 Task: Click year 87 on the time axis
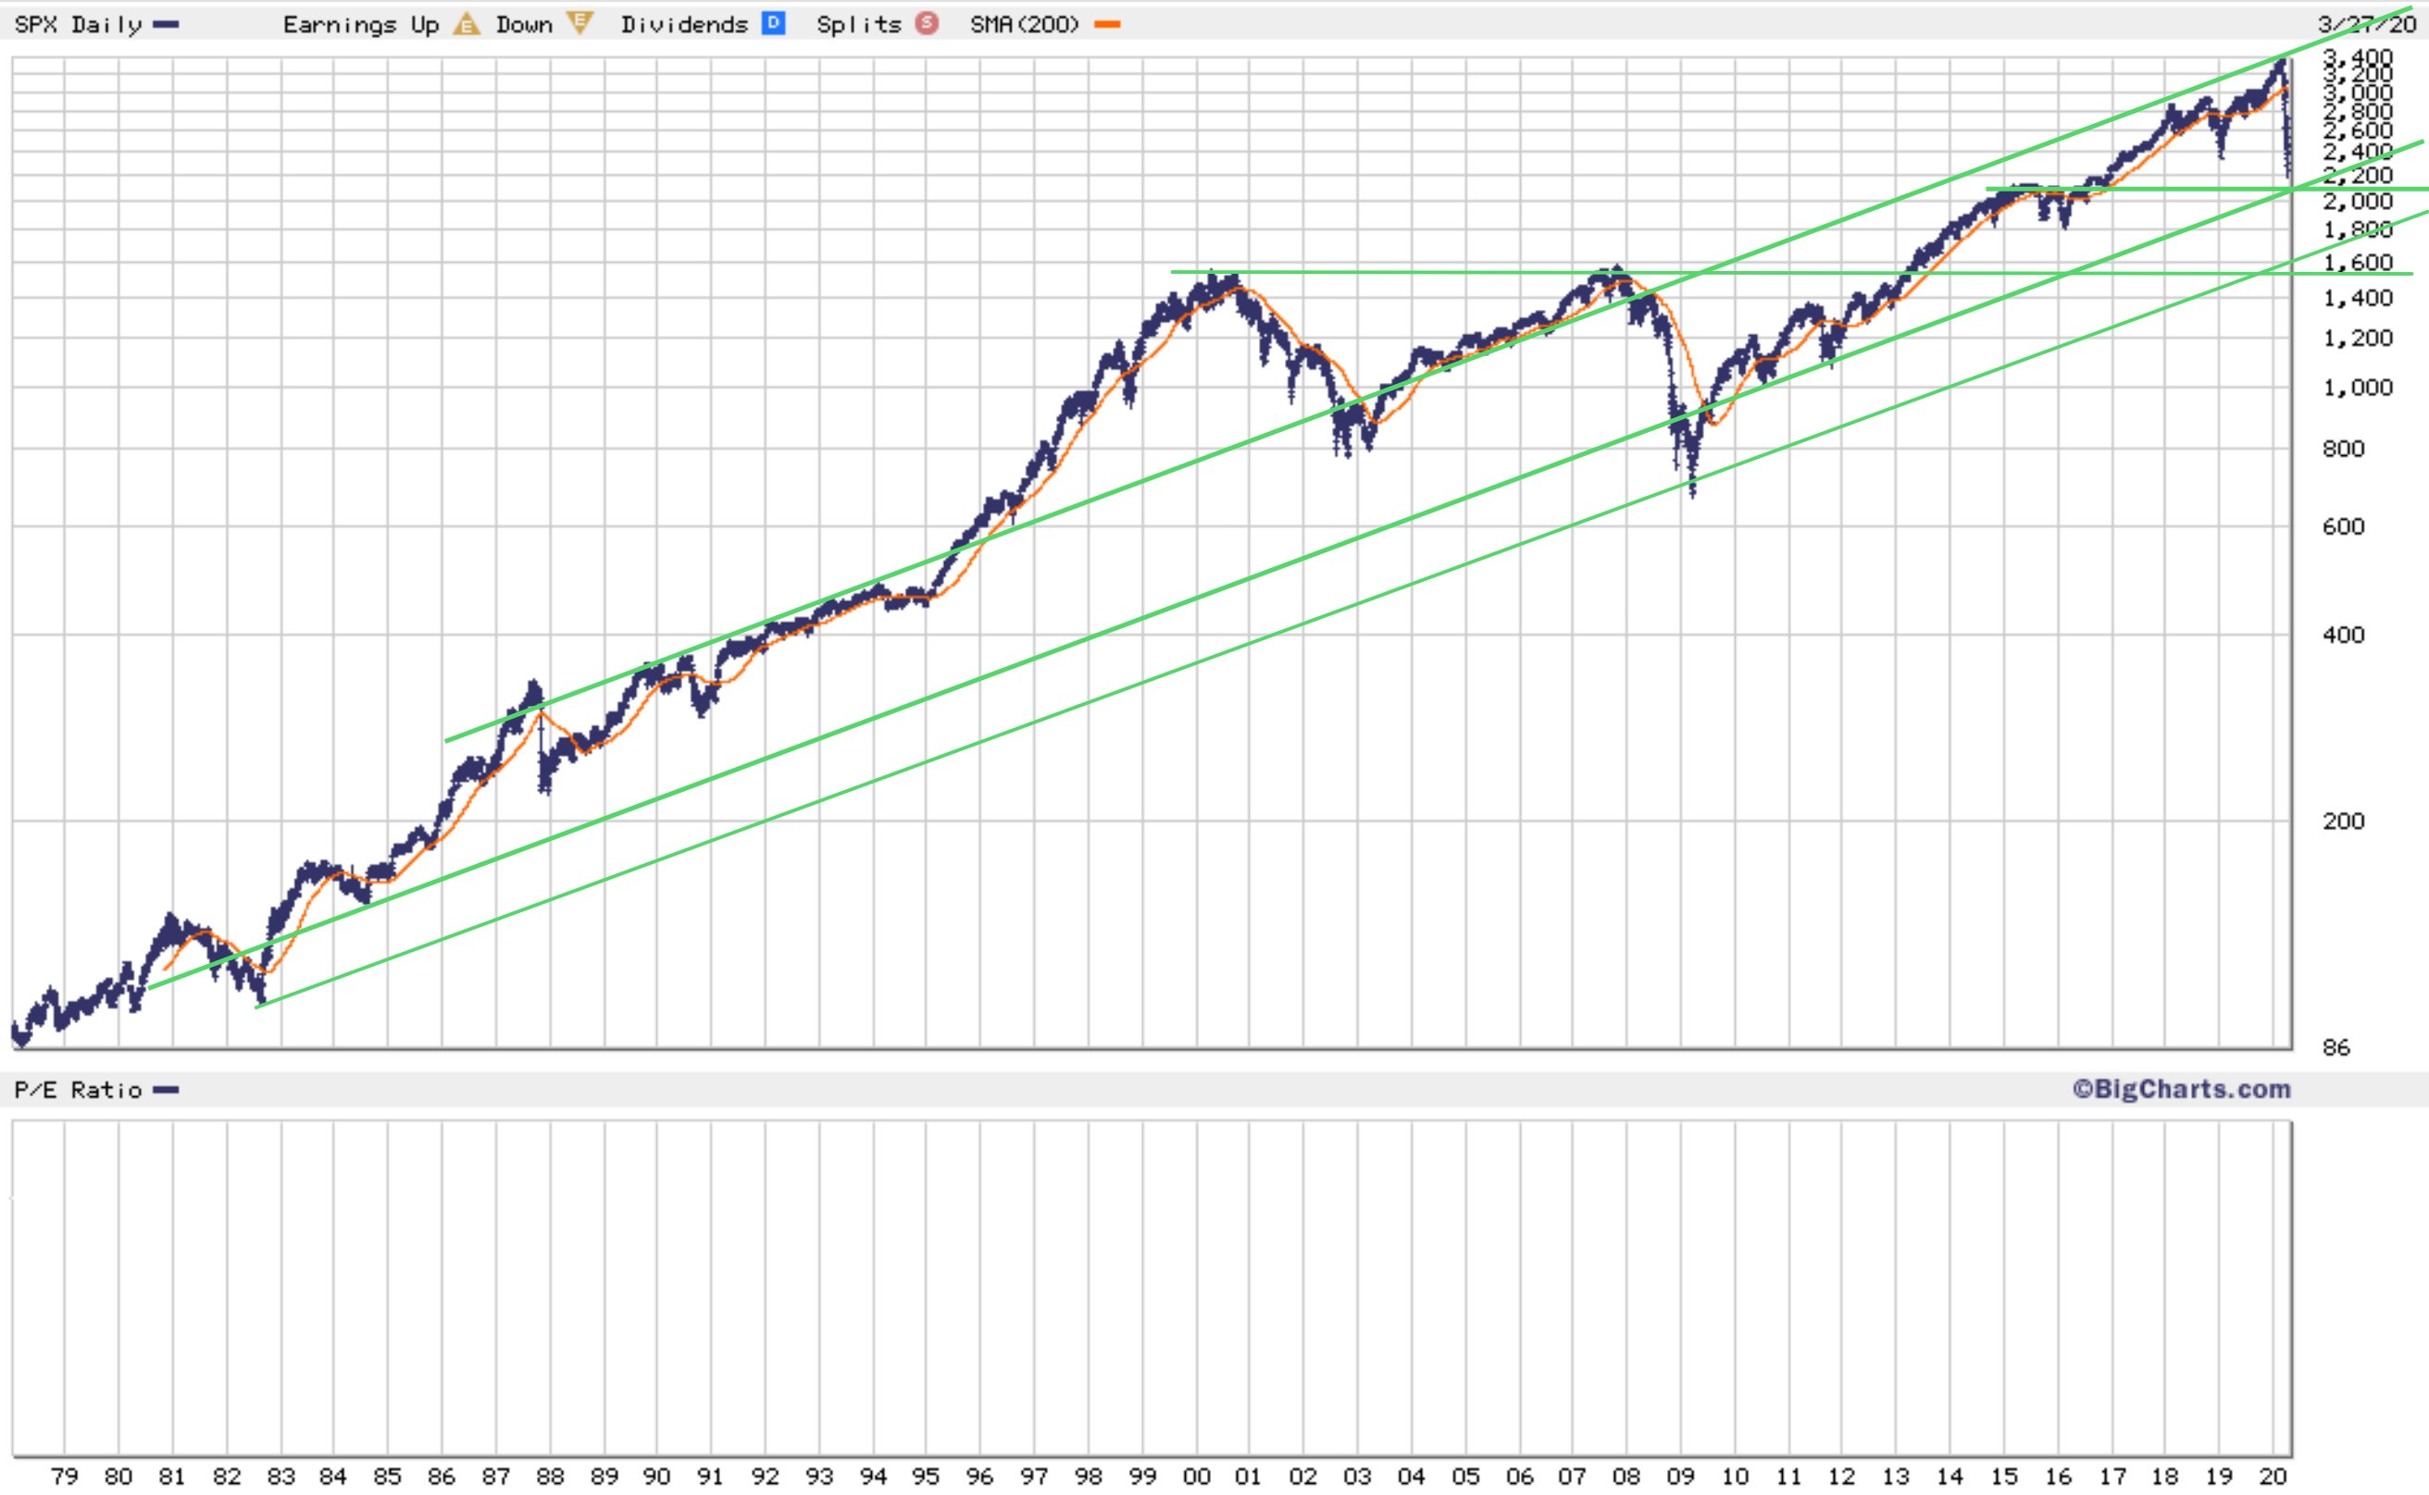[x=495, y=1476]
